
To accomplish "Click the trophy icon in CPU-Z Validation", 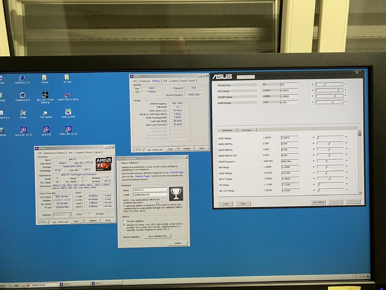I will (x=176, y=194).
